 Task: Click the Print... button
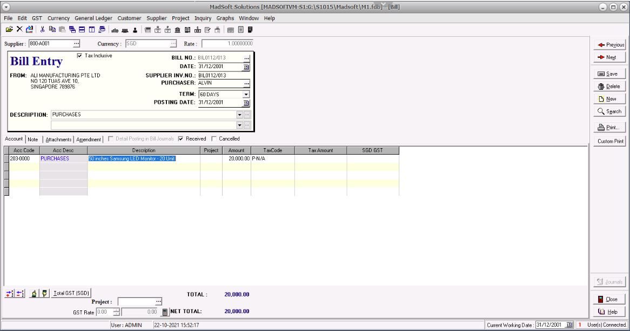click(x=610, y=127)
